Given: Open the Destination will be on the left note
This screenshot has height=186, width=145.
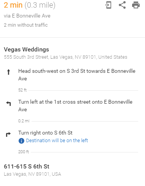Looking at the screenshot, I should 57,141.
